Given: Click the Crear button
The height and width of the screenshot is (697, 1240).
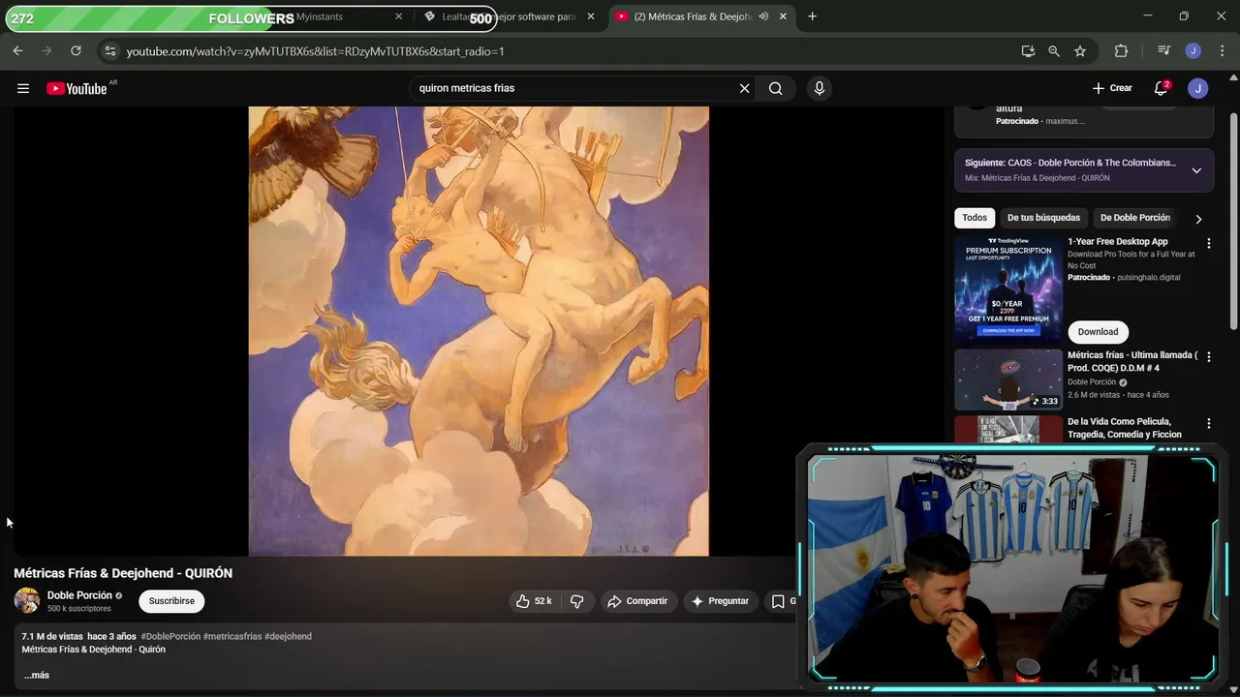Looking at the screenshot, I should (1112, 88).
